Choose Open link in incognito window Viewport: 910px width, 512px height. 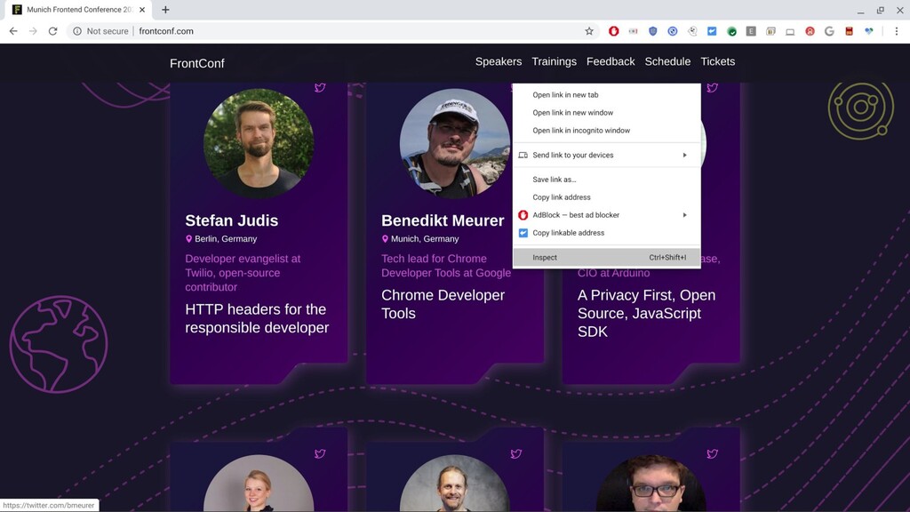click(606, 131)
